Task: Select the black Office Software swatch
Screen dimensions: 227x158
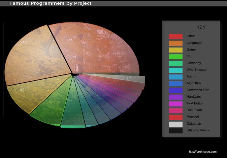Action: pos(175,131)
